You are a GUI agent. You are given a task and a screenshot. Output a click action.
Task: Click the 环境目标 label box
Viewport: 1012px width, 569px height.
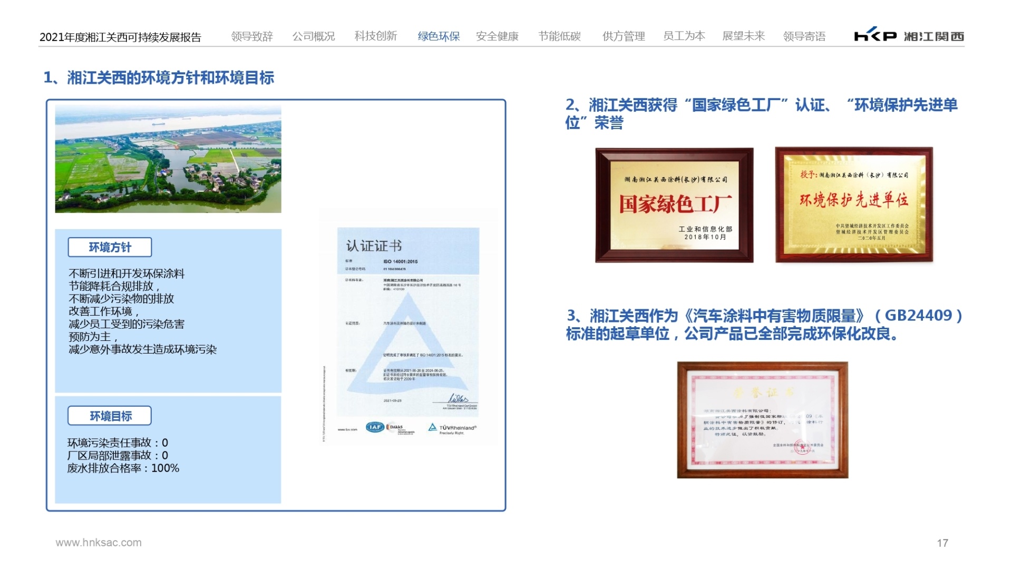pyautogui.click(x=110, y=416)
